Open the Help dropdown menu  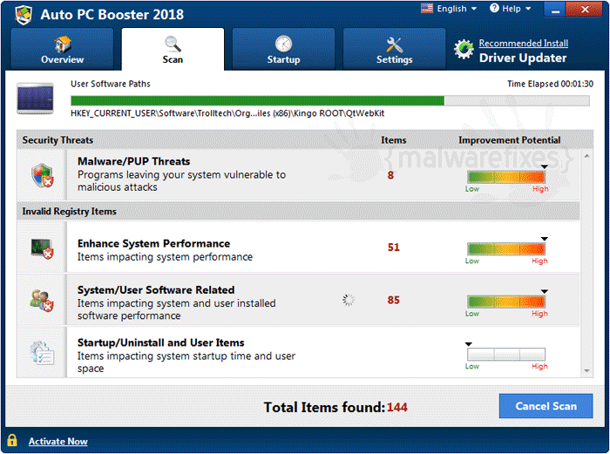pos(516,9)
